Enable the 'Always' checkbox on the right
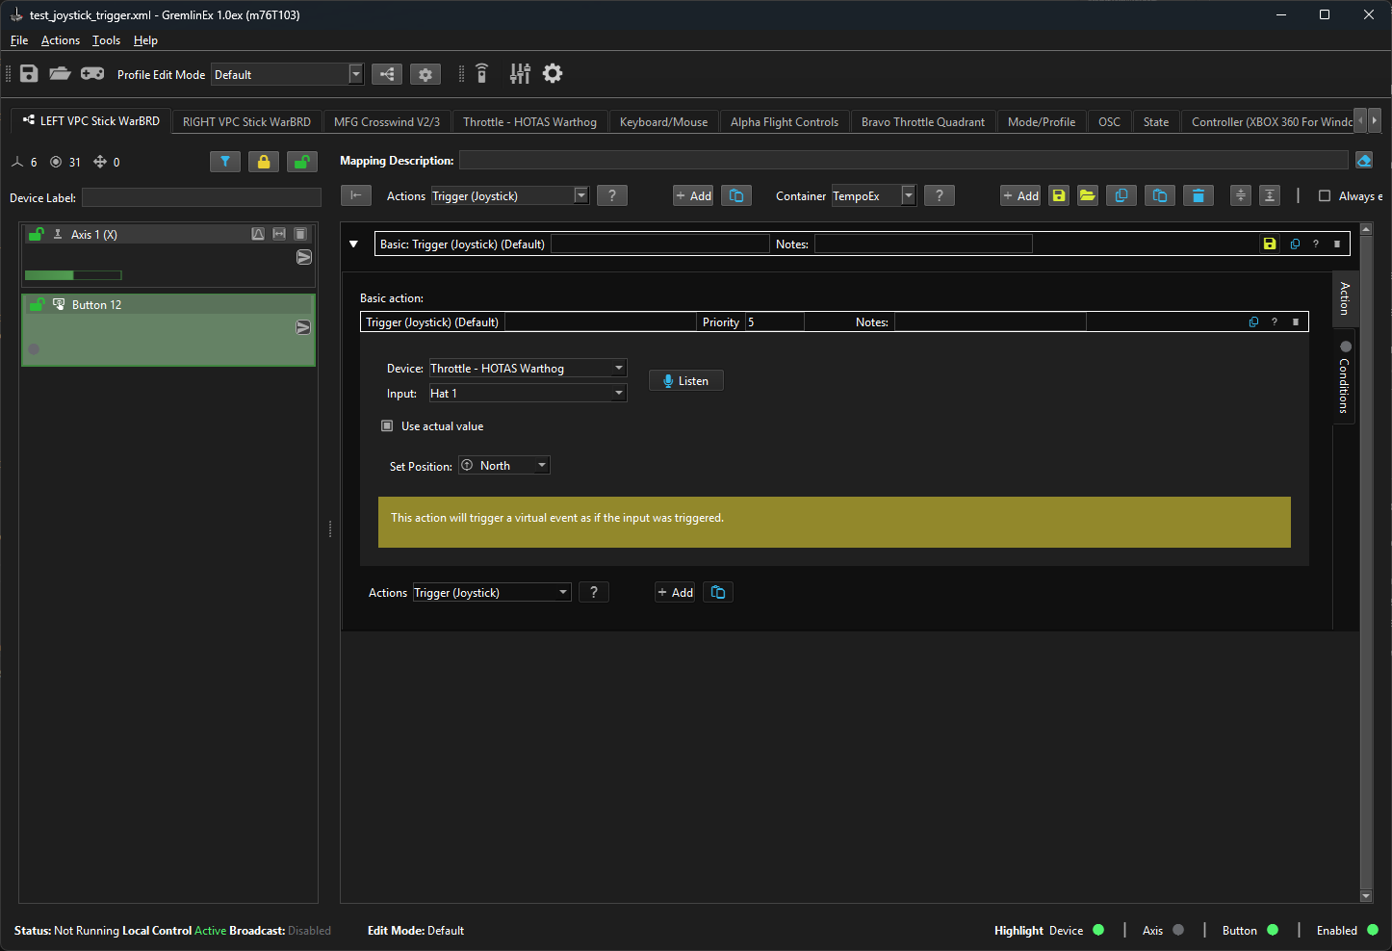 [1325, 196]
